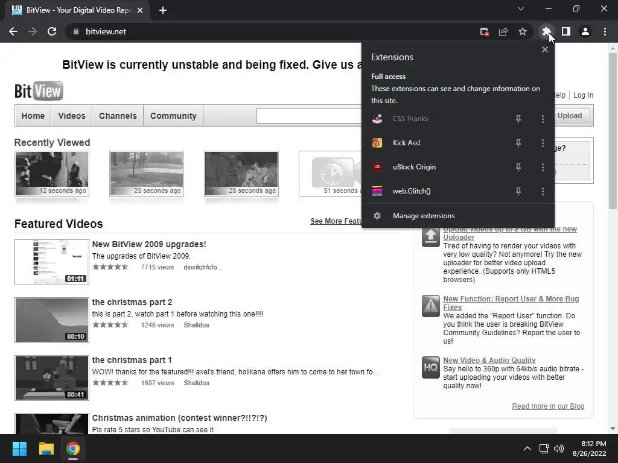
Task: Open more options for web.Glitch()
Action: [x=543, y=191]
